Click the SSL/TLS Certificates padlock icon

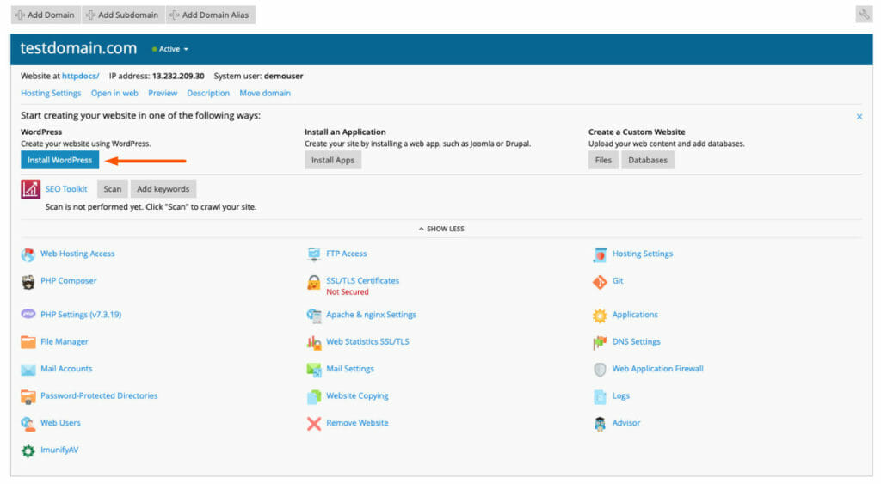[314, 283]
